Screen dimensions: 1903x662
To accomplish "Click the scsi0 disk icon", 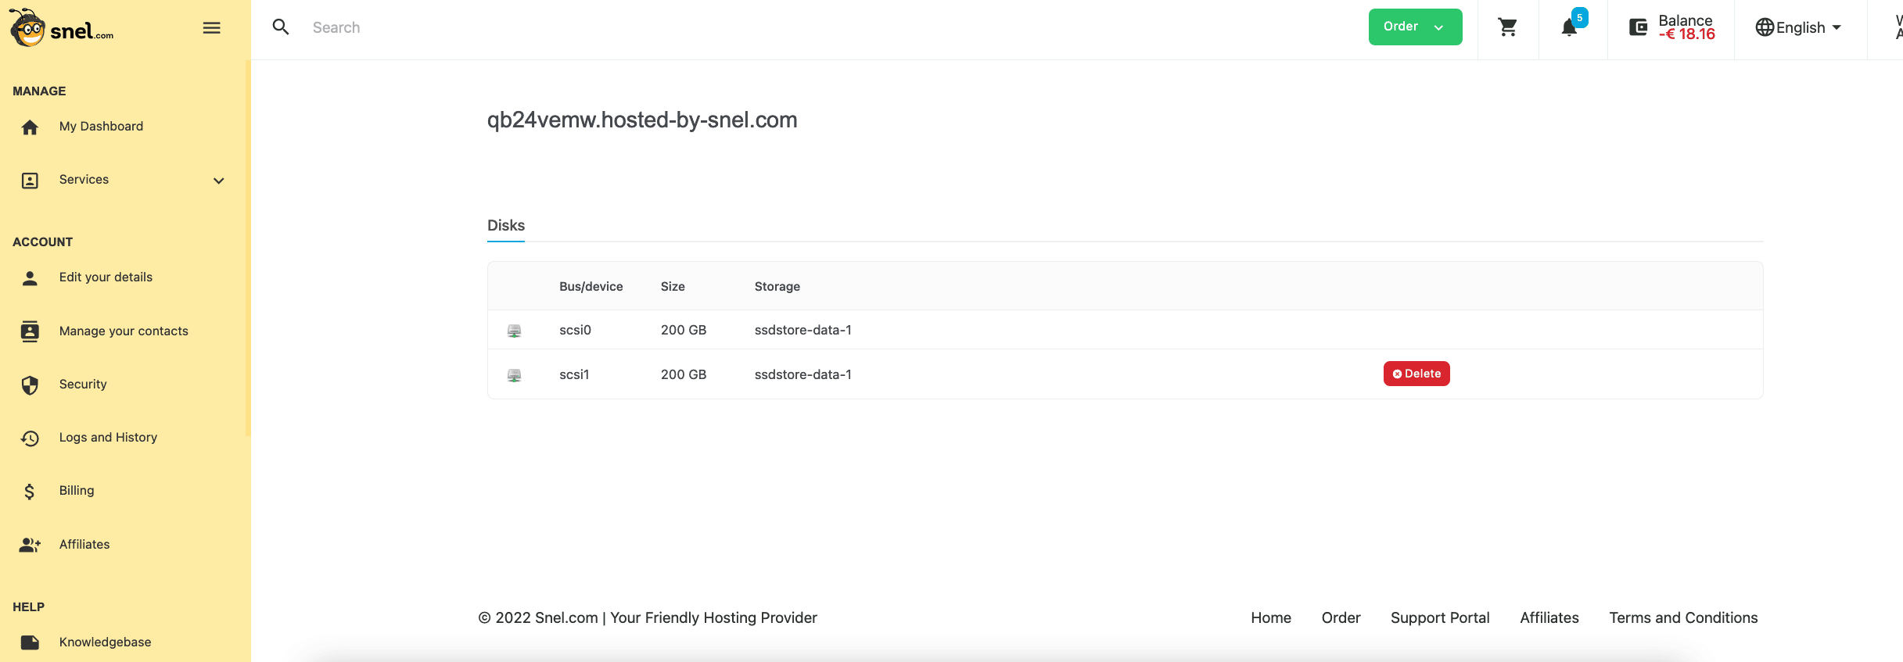I will click(514, 331).
